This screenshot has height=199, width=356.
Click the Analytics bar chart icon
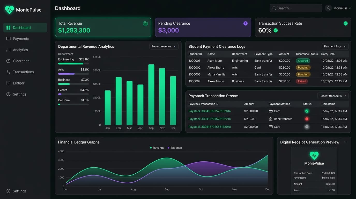[x=8, y=50]
